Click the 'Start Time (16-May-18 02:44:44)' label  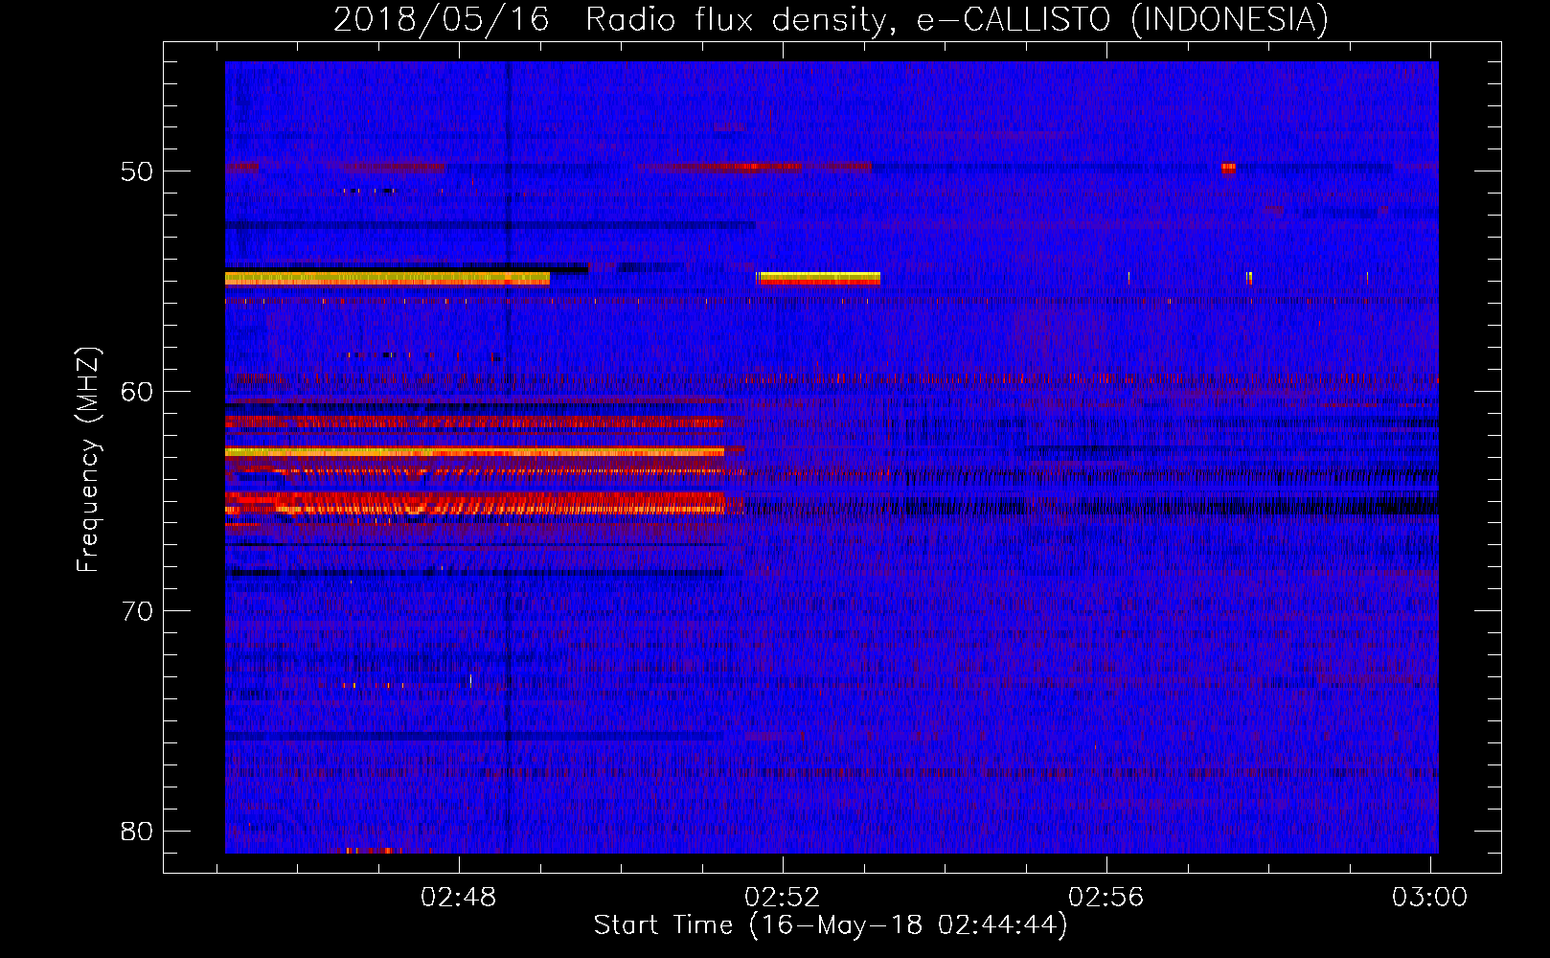point(830,924)
